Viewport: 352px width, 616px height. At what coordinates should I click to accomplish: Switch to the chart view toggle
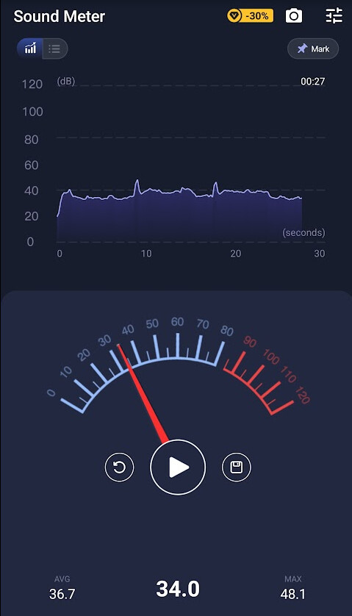[x=30, y=49]
